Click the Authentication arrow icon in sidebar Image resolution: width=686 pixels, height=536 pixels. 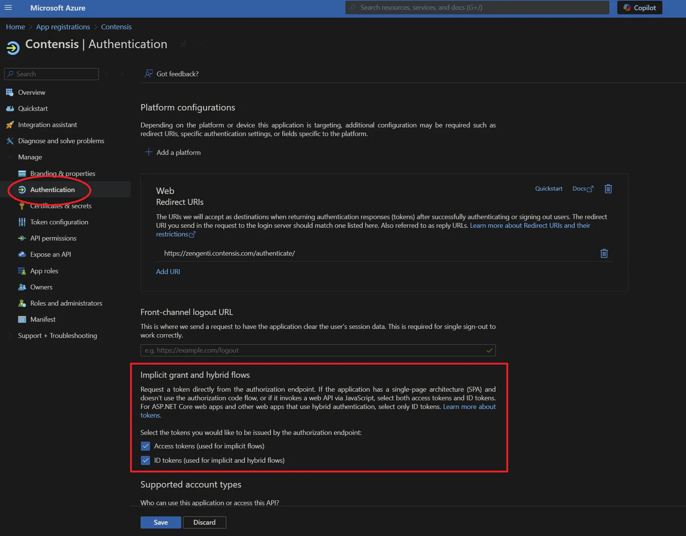tap(22, 190)
